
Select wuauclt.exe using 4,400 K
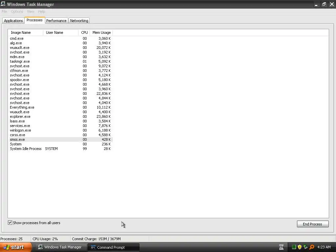coord(60,112)
